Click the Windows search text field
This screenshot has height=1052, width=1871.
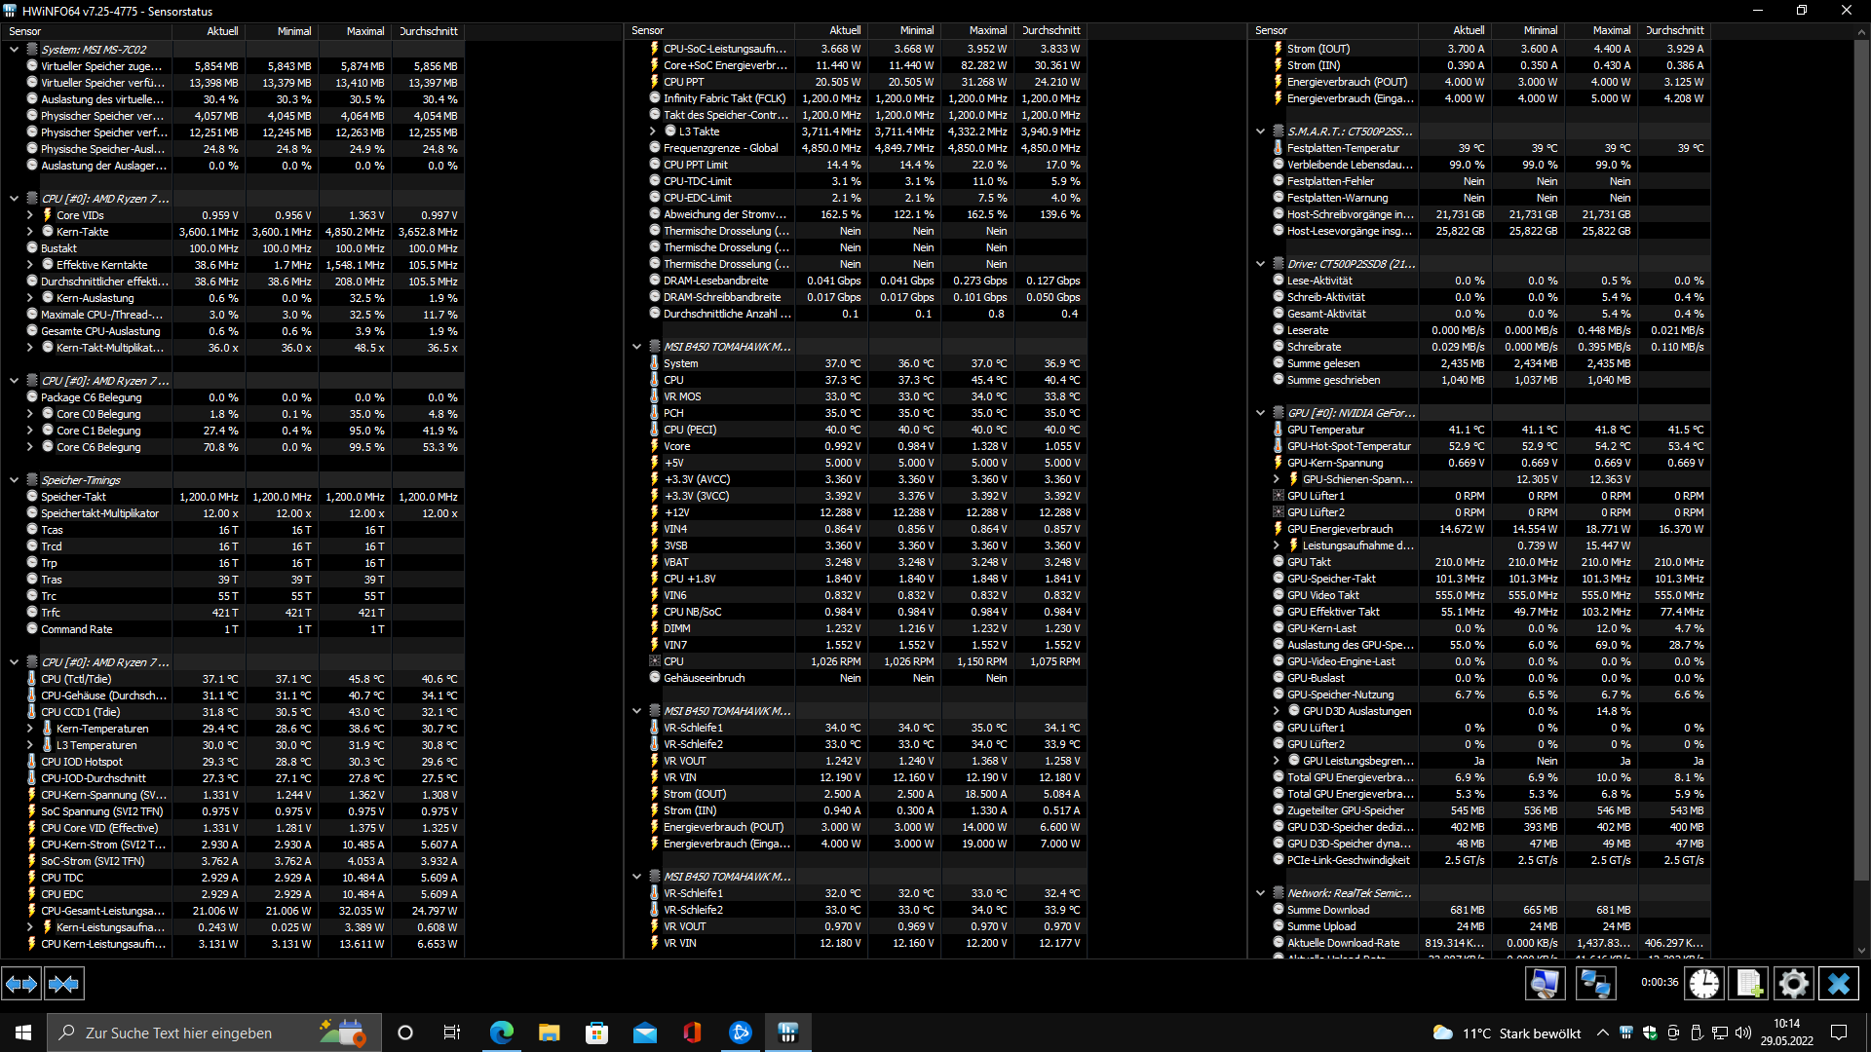[179, 1033]
